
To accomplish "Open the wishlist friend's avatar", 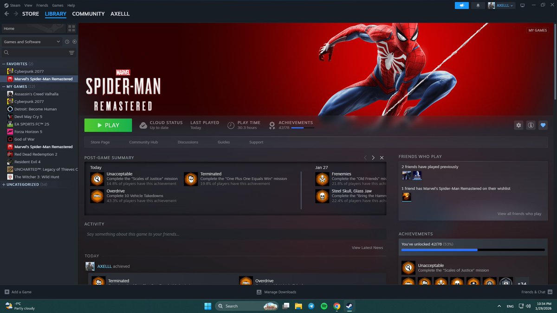I will 406,197.
